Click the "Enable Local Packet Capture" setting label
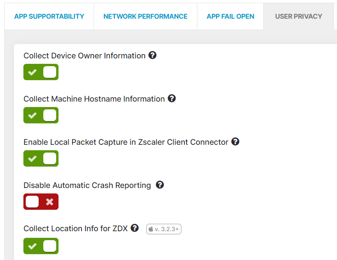This screenshot has width=337, height=260. point(126,142)
